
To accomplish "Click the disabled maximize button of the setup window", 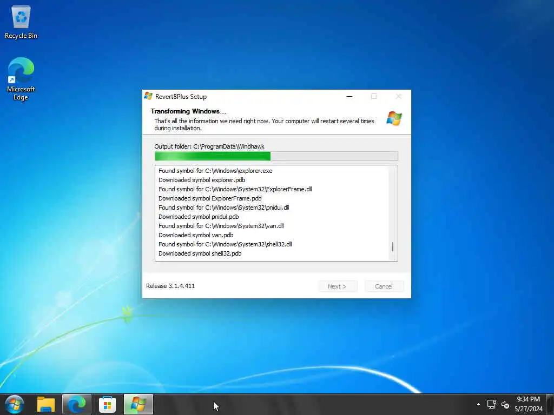I will tap(374, 96).
